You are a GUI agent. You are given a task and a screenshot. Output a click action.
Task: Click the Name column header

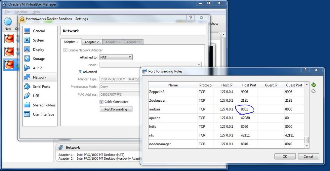(x=173, y=85)
